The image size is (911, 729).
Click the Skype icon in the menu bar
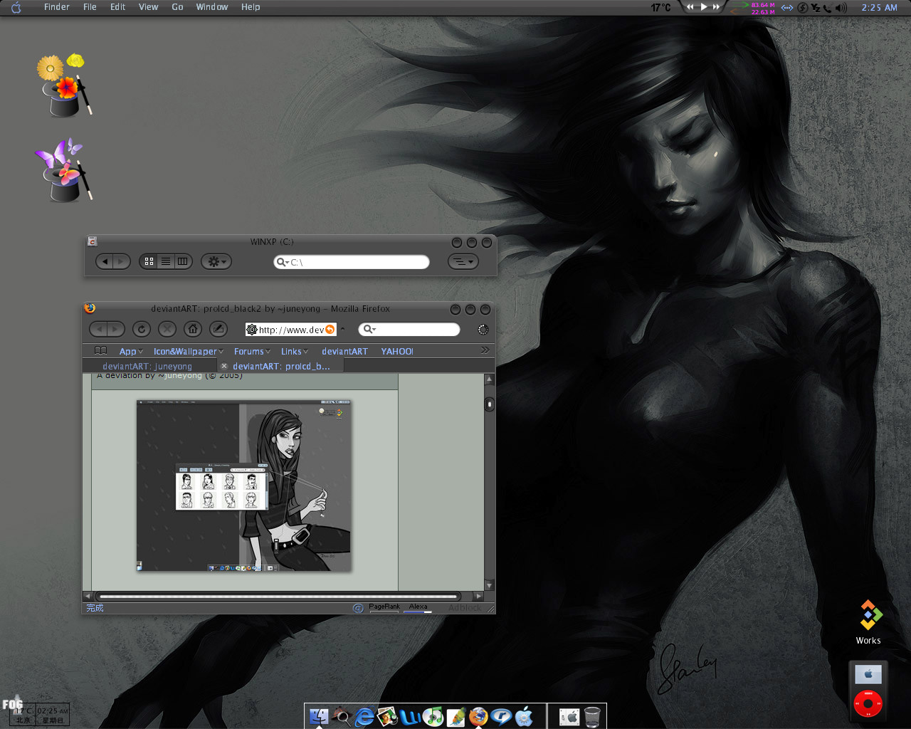803,8
